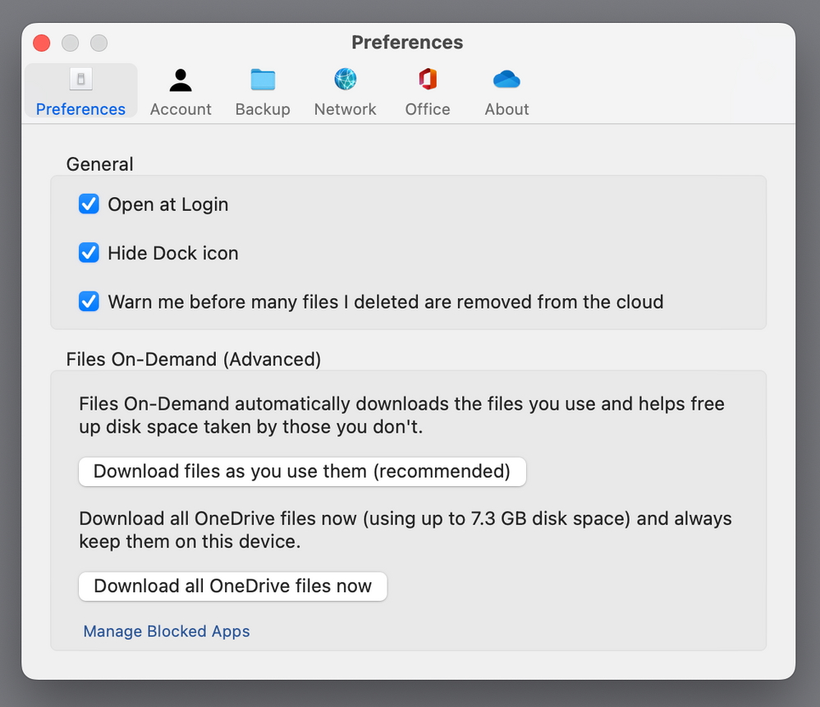This screenshot has height=707, width=820.
Task: Toggle the warning for deleted cloud files
Action: pos(89,301)
